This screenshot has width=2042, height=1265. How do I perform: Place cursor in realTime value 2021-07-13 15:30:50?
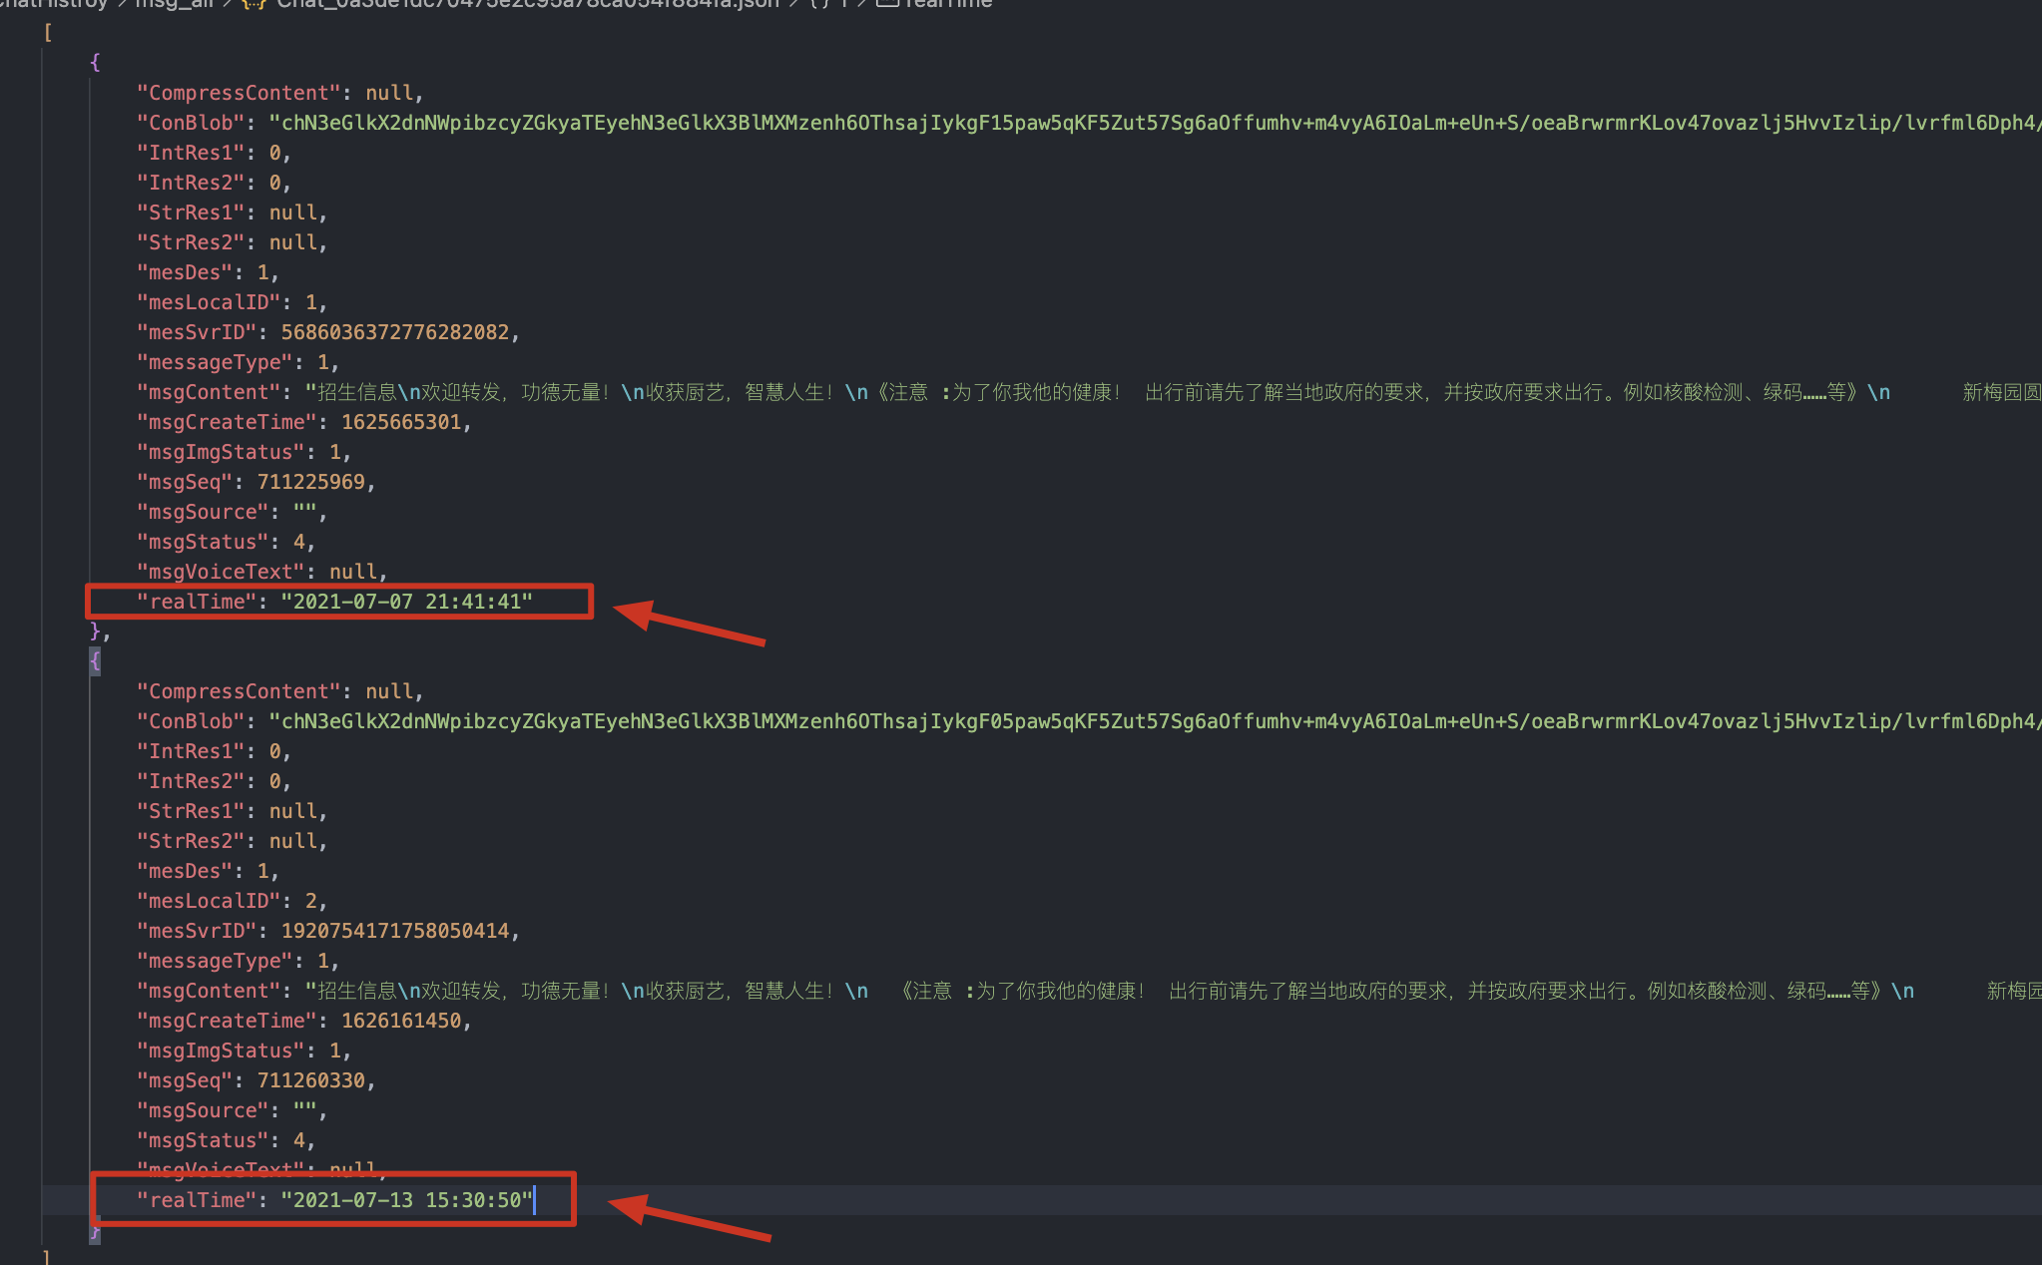coord(406,1200)
